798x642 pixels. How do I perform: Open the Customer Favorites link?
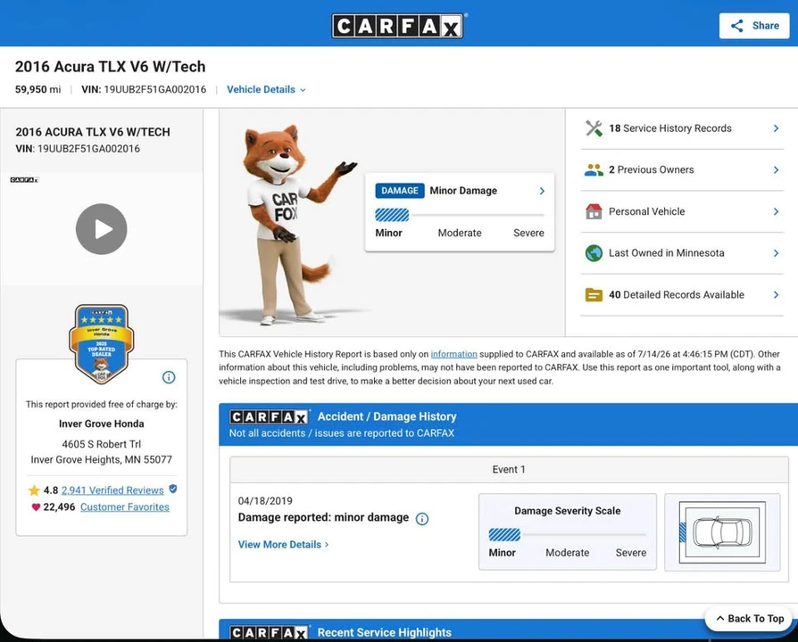125,506
